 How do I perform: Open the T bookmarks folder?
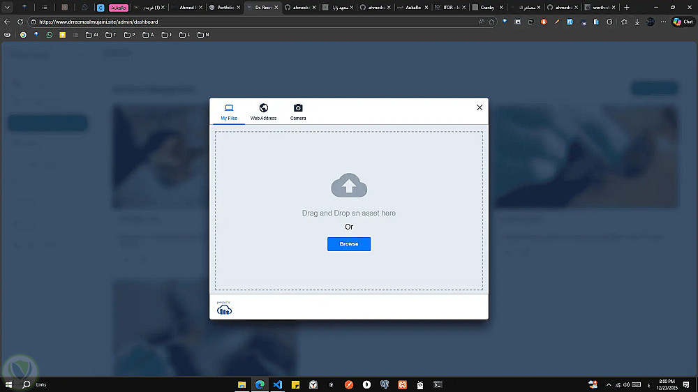click(111, 35)
